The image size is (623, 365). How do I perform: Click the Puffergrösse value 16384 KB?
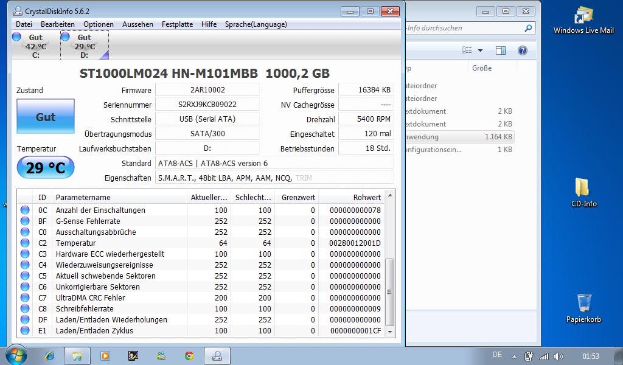366,90
